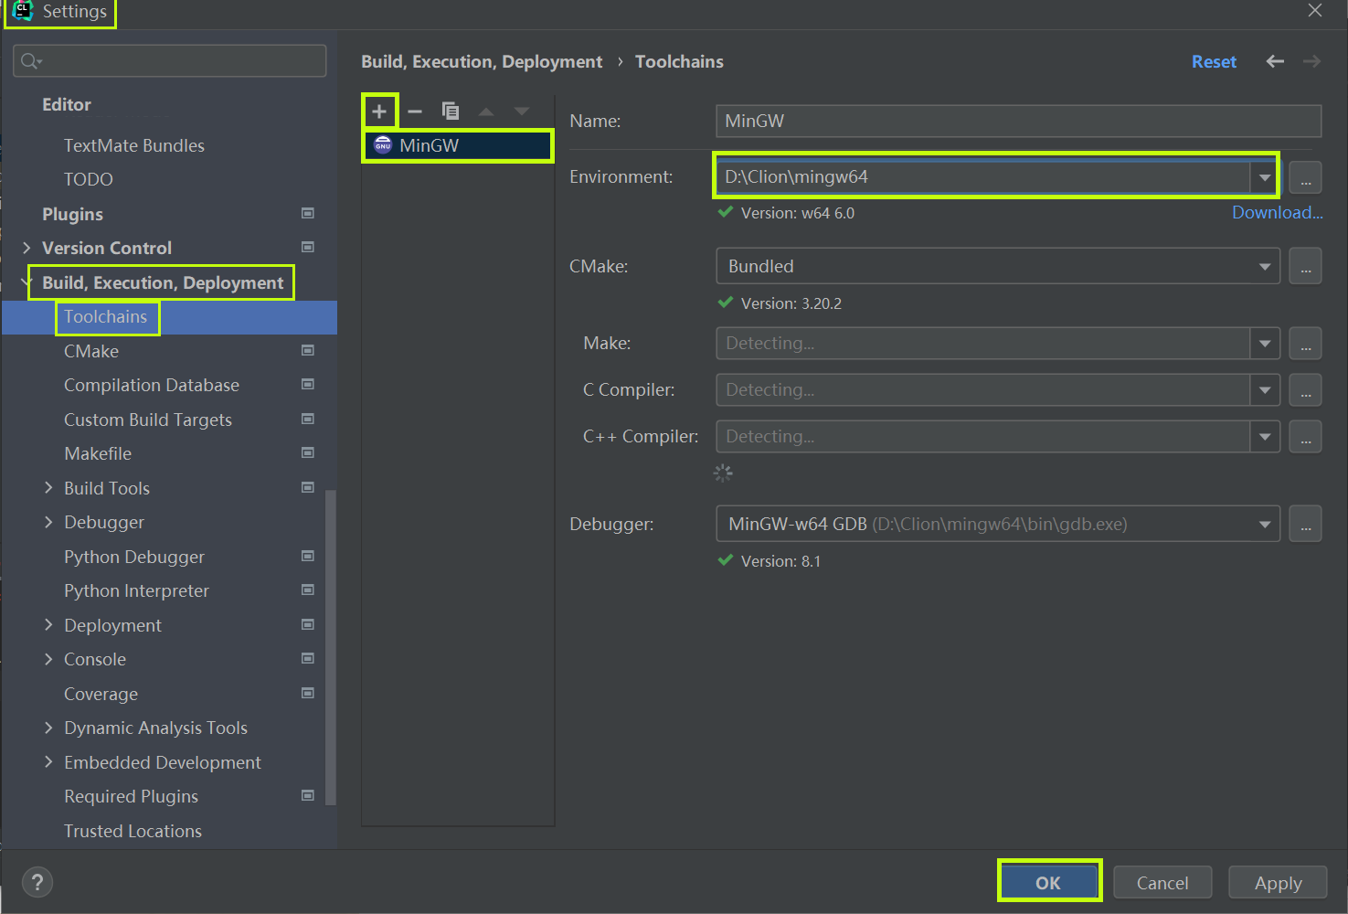Open C Compiler dropdown arrow
The height and width of the screenshot is (914, 1348).
pos(1265,390)
